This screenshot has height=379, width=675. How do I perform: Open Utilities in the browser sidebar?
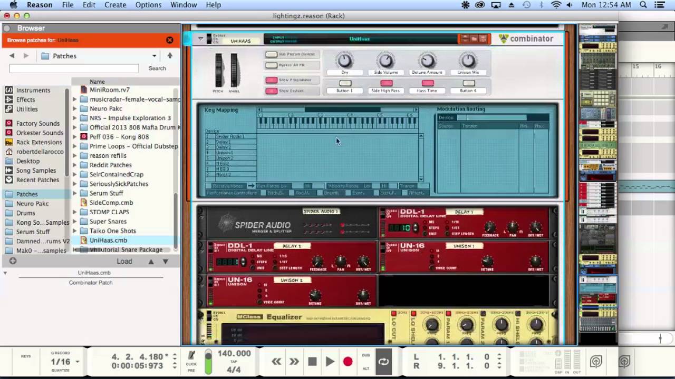click(x=26, y=109)
